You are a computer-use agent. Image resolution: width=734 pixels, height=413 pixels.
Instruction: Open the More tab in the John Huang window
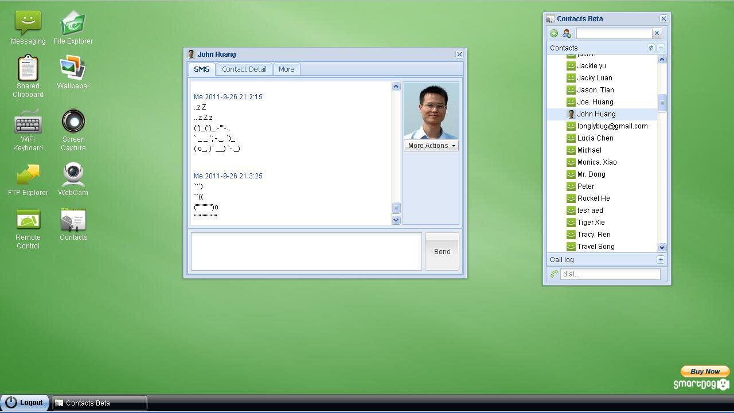pos(286,69)
